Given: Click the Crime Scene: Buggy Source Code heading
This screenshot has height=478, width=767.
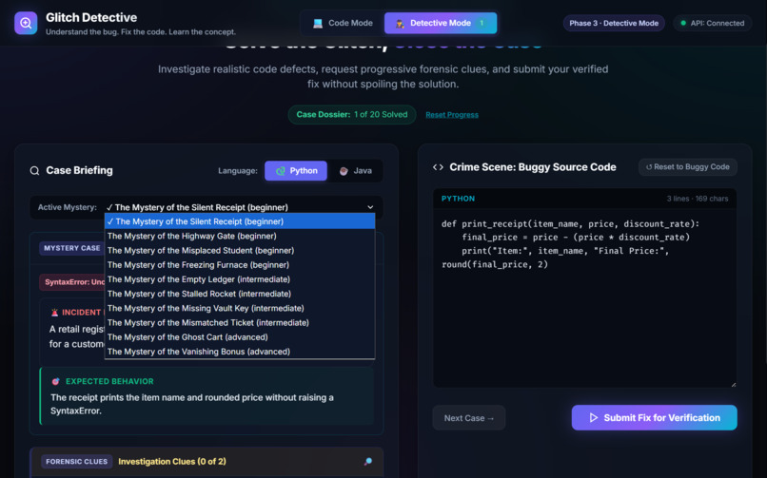Looking at the screenshot, I should [532, 167].
